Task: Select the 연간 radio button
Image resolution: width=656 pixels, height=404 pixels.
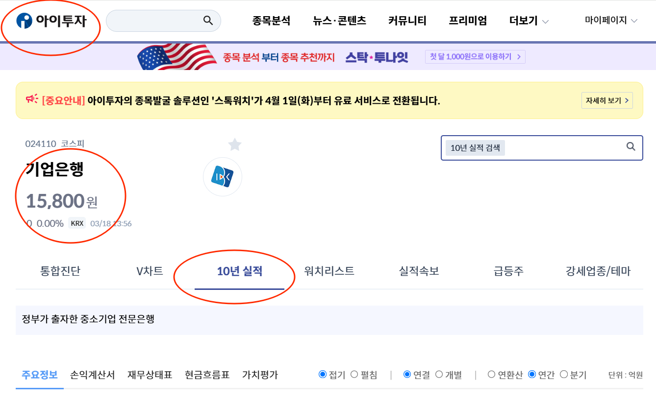Action: (532, 375)
